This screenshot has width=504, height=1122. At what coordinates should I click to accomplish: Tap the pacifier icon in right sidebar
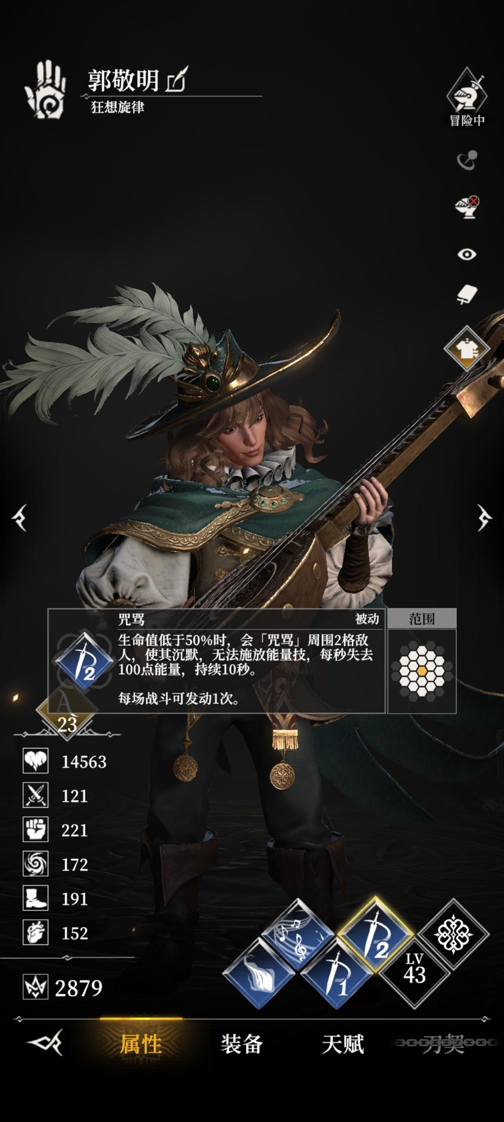[466, 160]
